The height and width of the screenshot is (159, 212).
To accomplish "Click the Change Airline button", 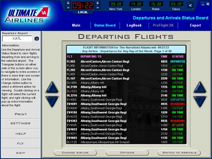I will tap(75, 153).
